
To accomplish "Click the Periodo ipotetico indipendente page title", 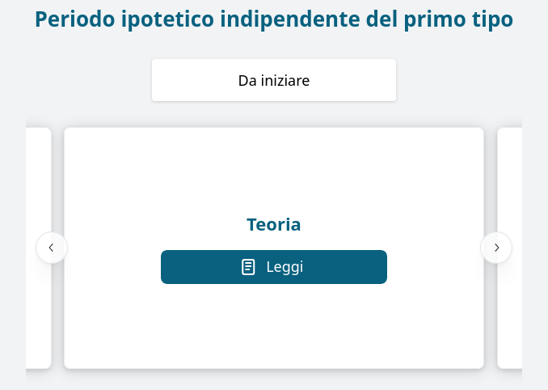I will (x=274, y=19).
